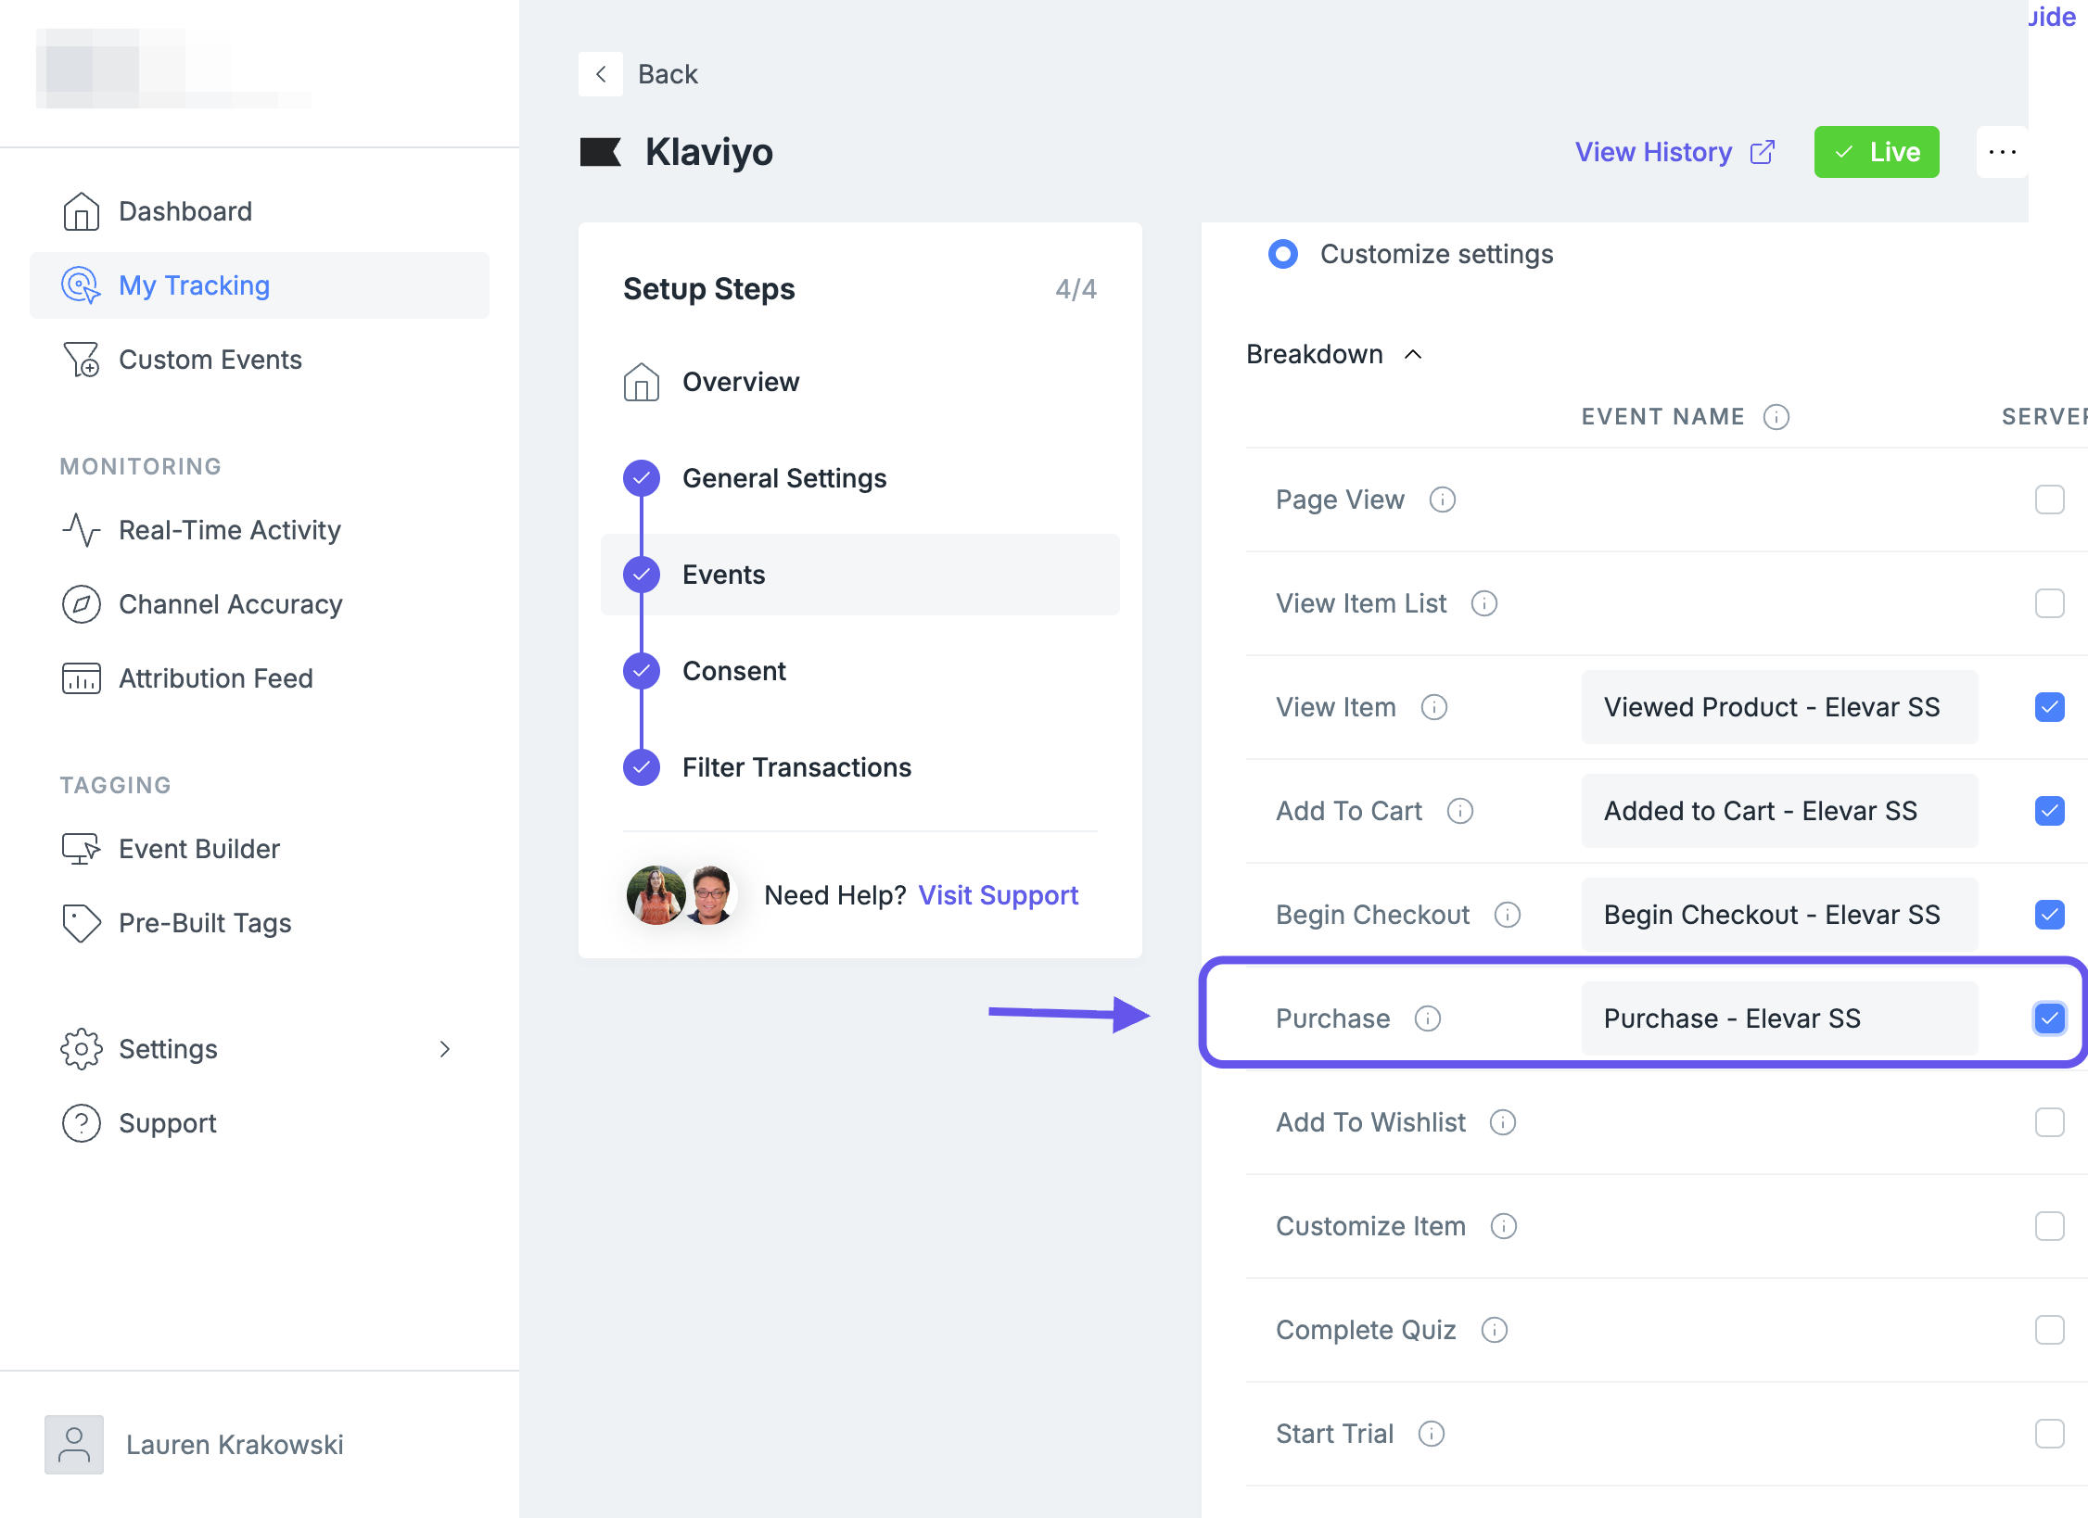Open My Tracking in the sidebar
Image resolution: width=2088 pixels, height=1518 pixels.
260,285
